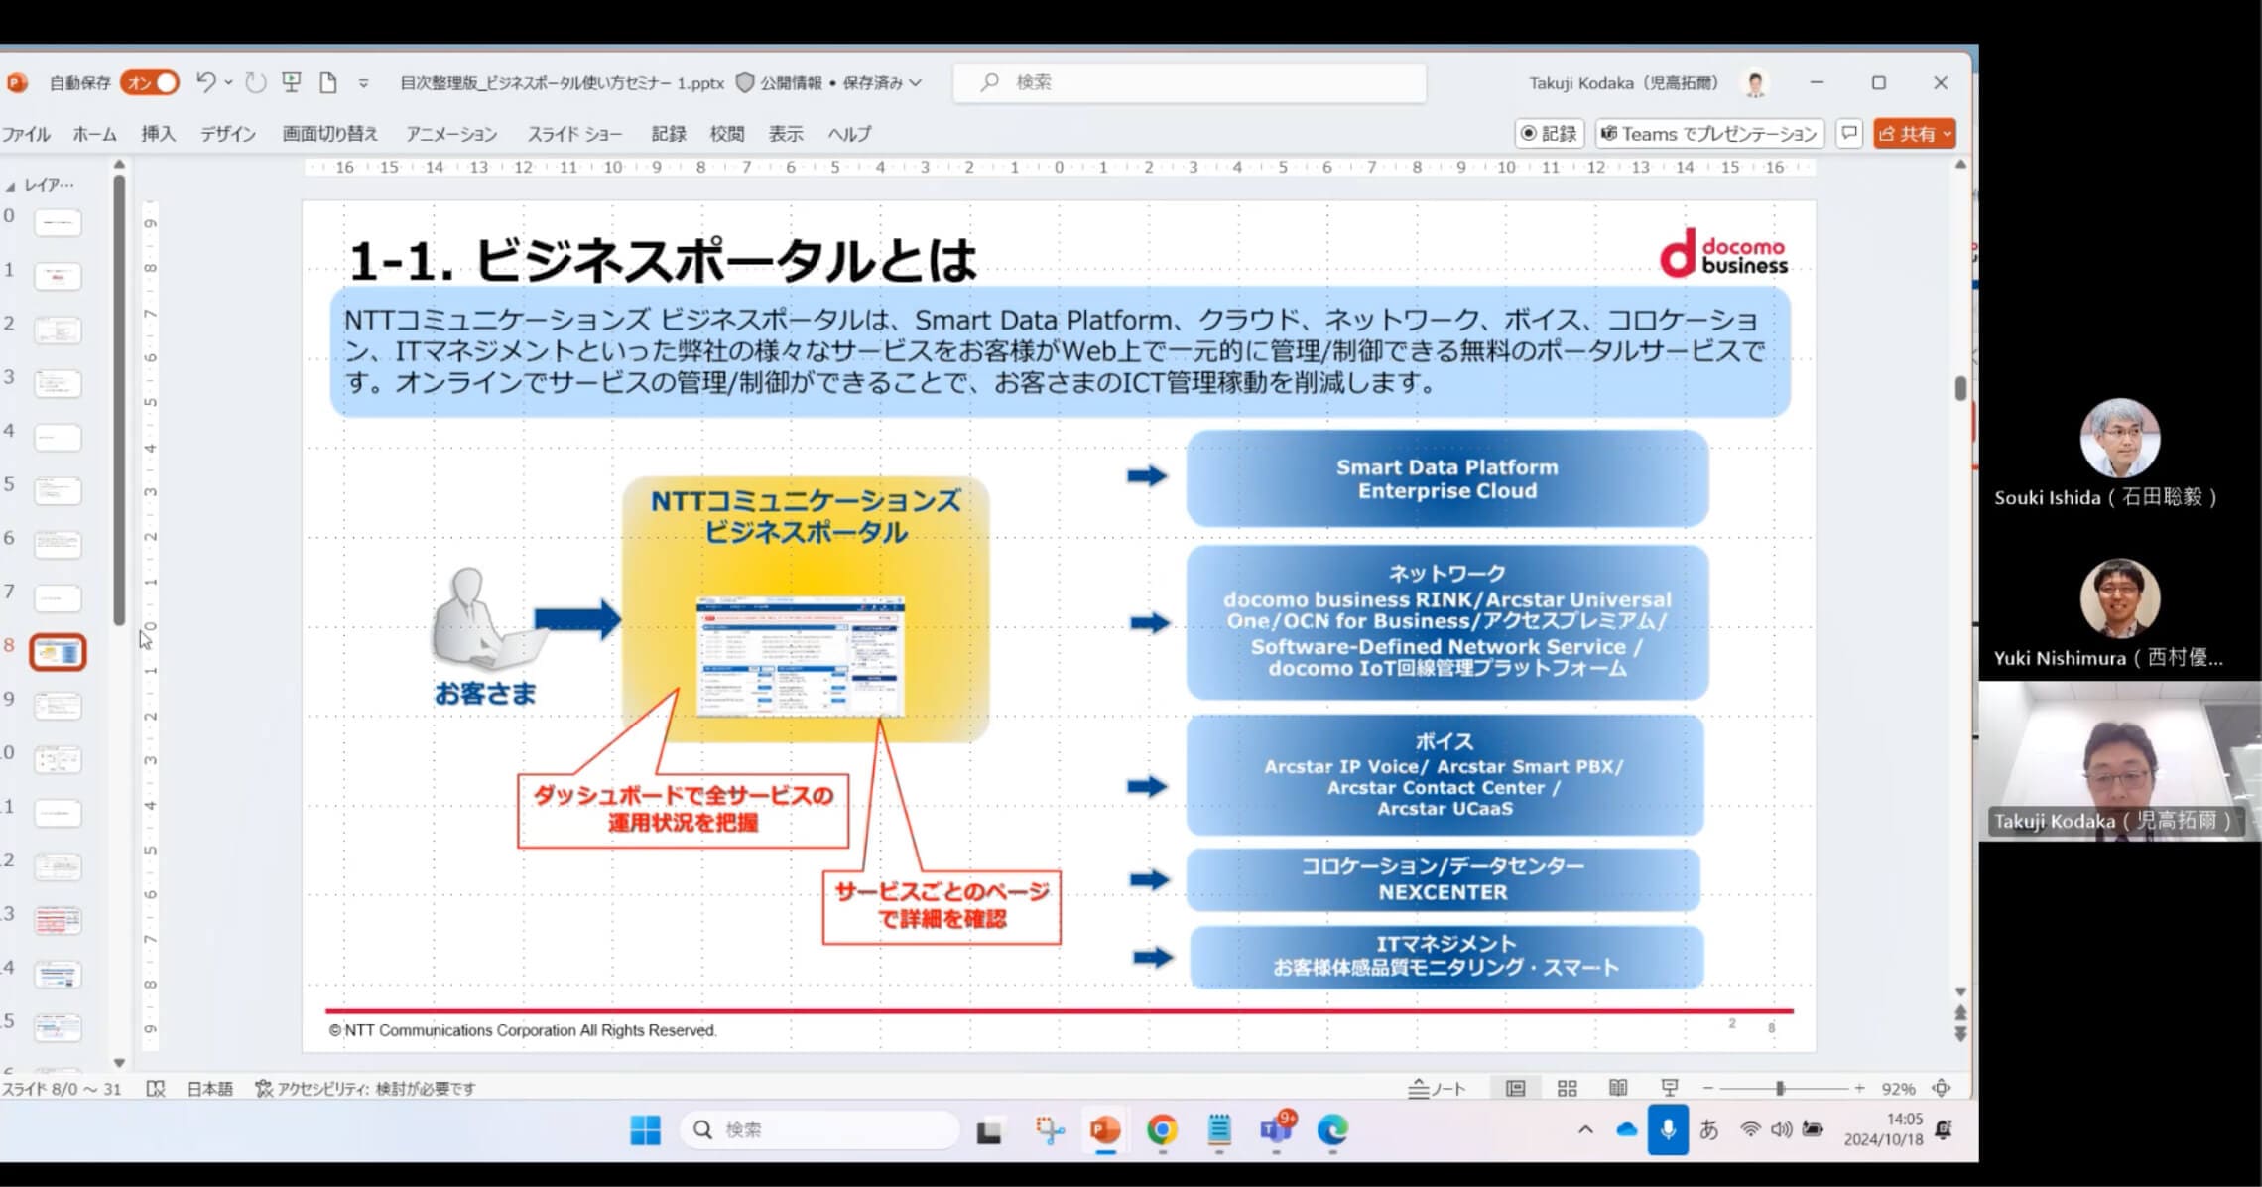Viewport: 2262px width, 1187px height.
Task: Open the Undo history dropdown arrow
Action: click(229, 82)
